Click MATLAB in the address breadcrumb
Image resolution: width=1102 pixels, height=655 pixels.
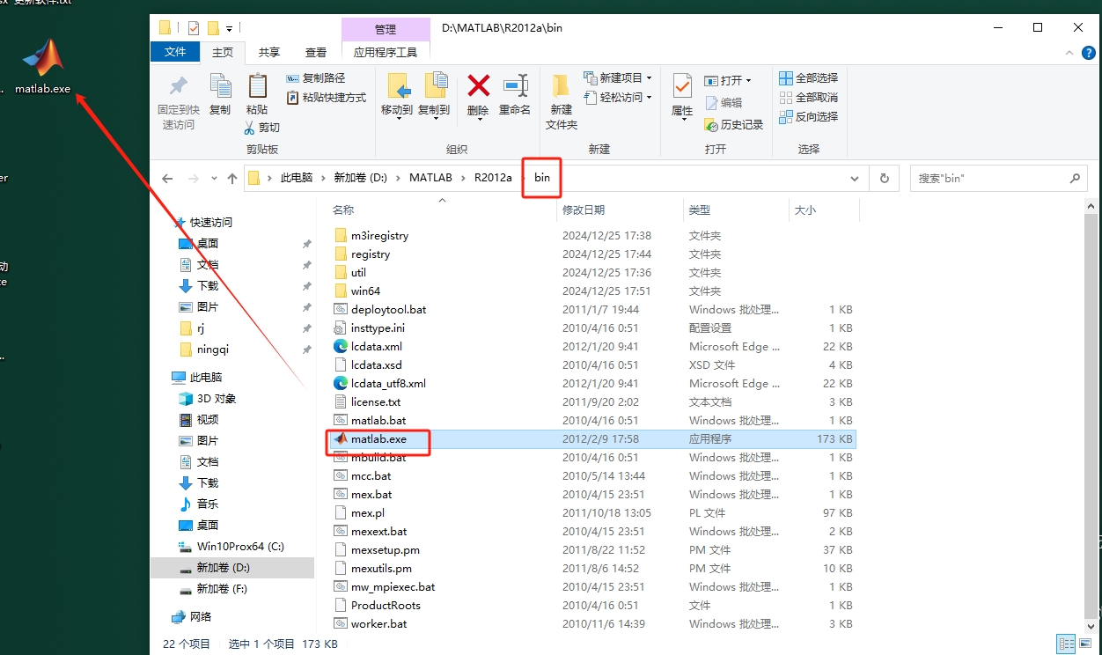click(x=430, y=178)
